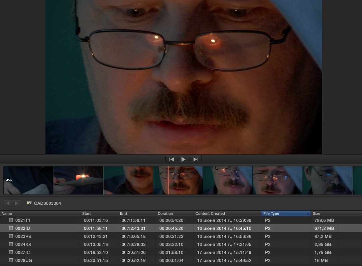Click the first filmstrip thumbnail labeled 45s
The height and width of the screenshot is (266, 362).
click(29, 180)
